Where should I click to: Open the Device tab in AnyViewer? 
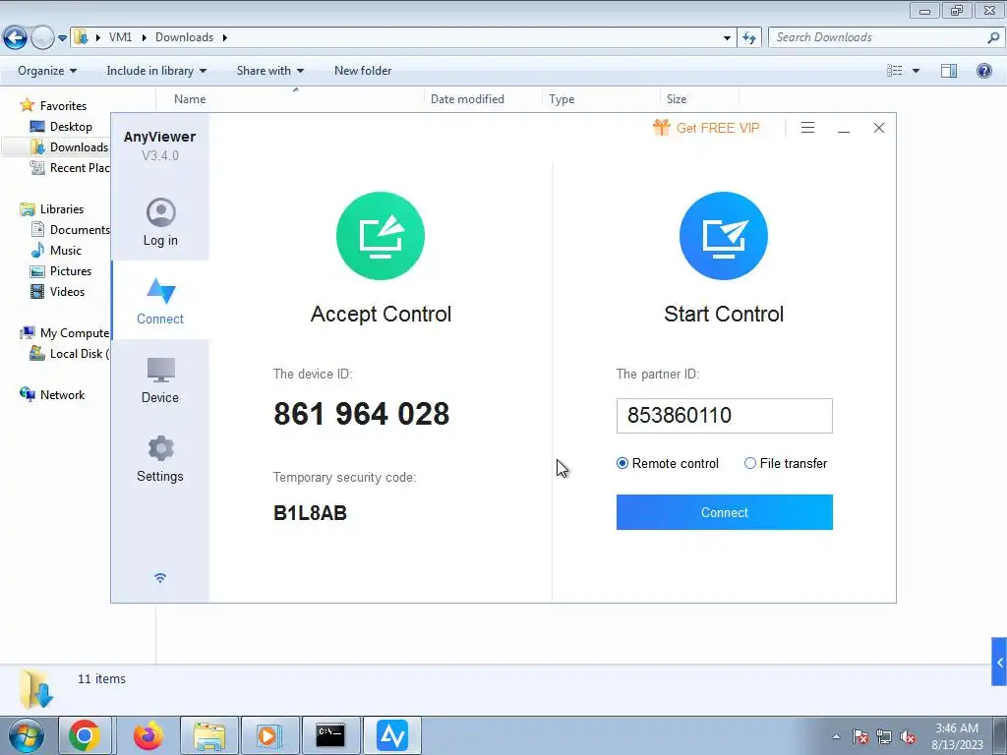(160, 380)
